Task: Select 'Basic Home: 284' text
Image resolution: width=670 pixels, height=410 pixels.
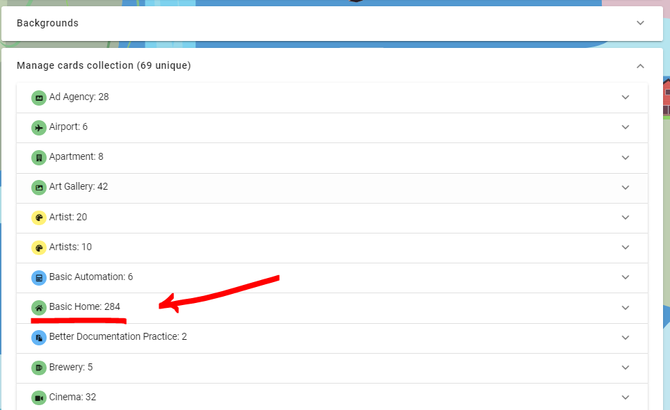Action: point(85,306)
